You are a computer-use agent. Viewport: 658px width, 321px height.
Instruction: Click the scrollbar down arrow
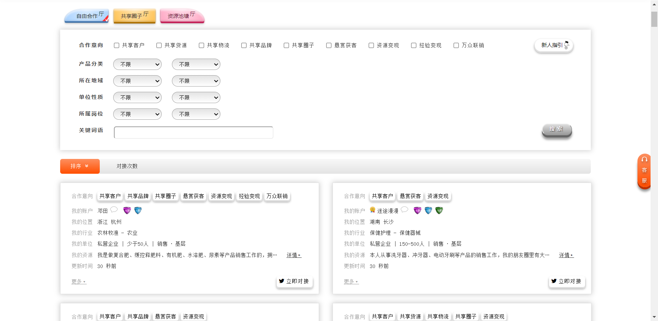pos(654,317)
